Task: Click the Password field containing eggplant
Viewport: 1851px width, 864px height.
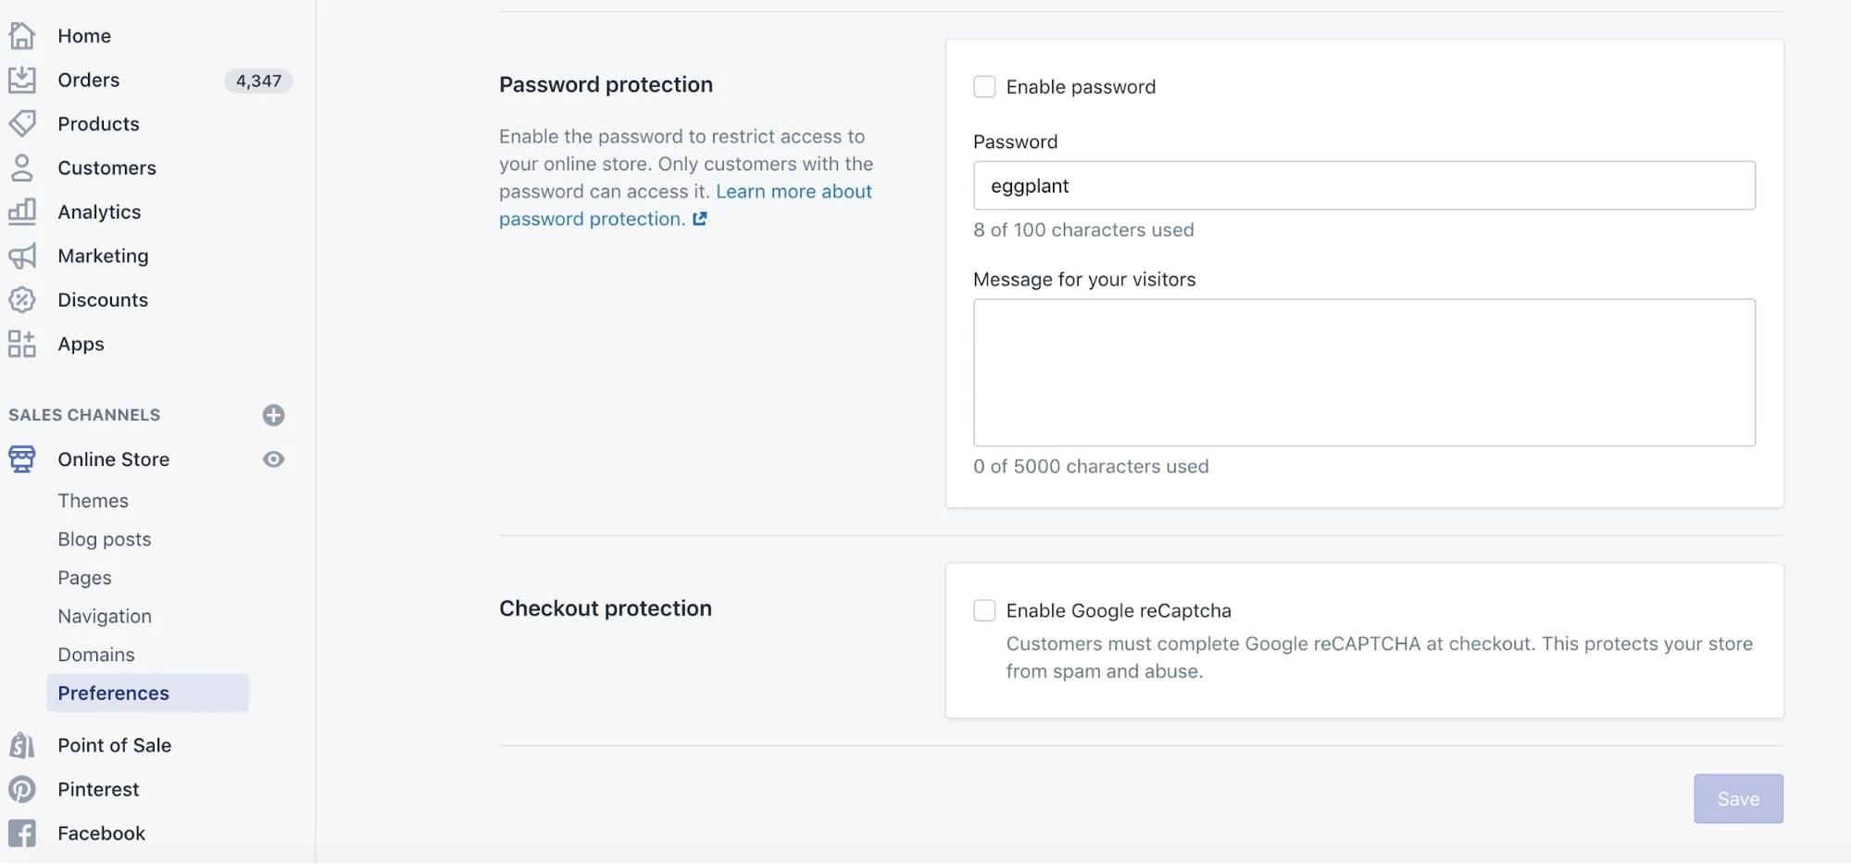Action: pyautogui.click(x=1363, y=186)
